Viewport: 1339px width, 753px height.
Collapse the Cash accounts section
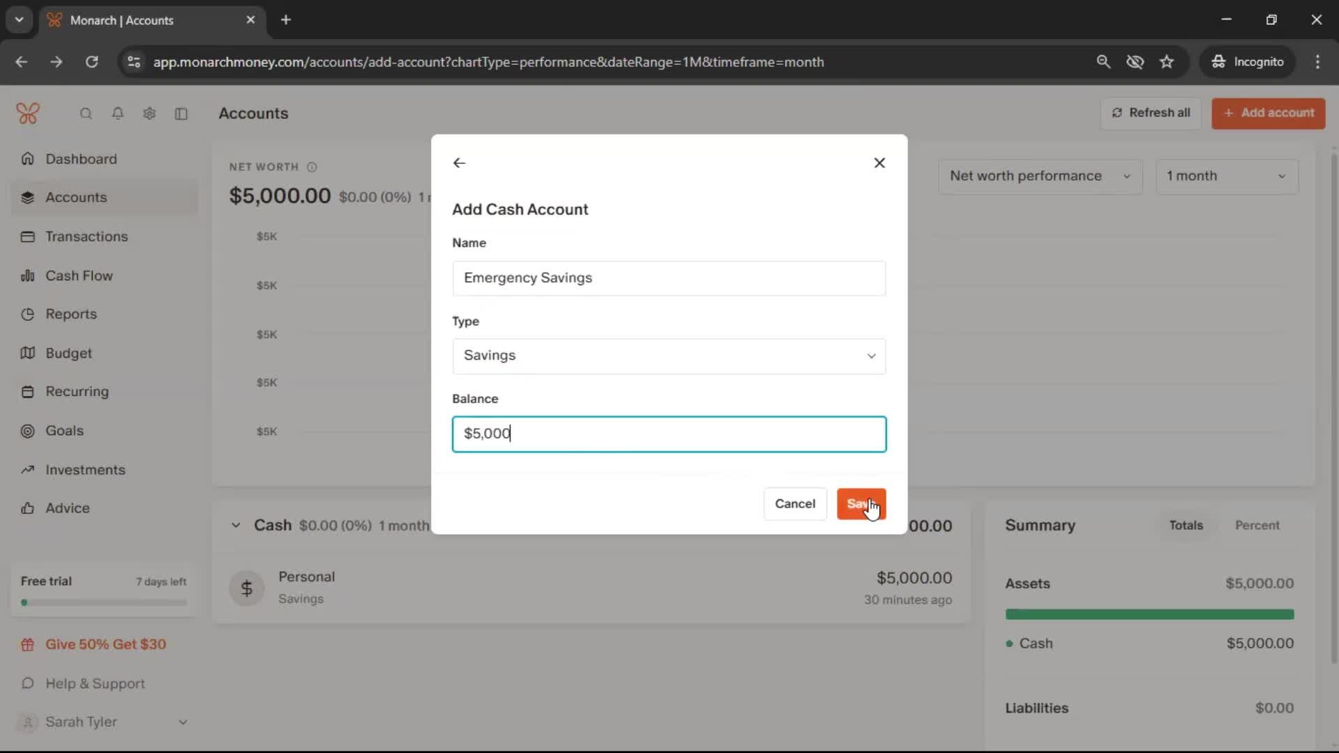[x=236, y=526]
